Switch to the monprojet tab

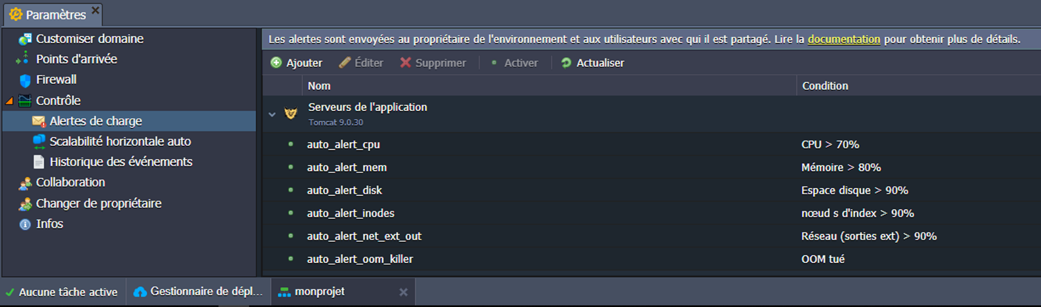[x=319, y=292]
